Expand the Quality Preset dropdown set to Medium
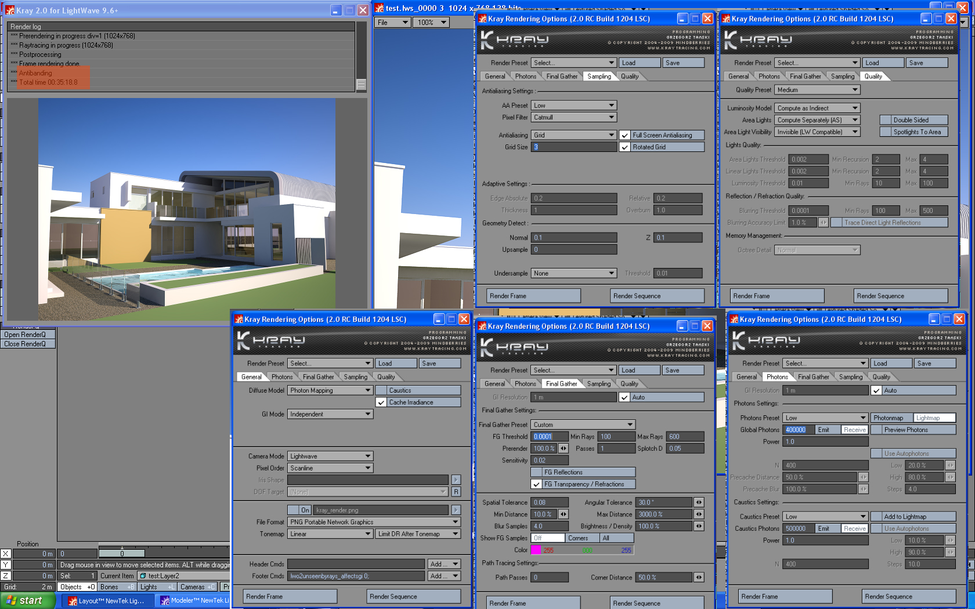Viewport: 975px width, 609px height. 817,90
